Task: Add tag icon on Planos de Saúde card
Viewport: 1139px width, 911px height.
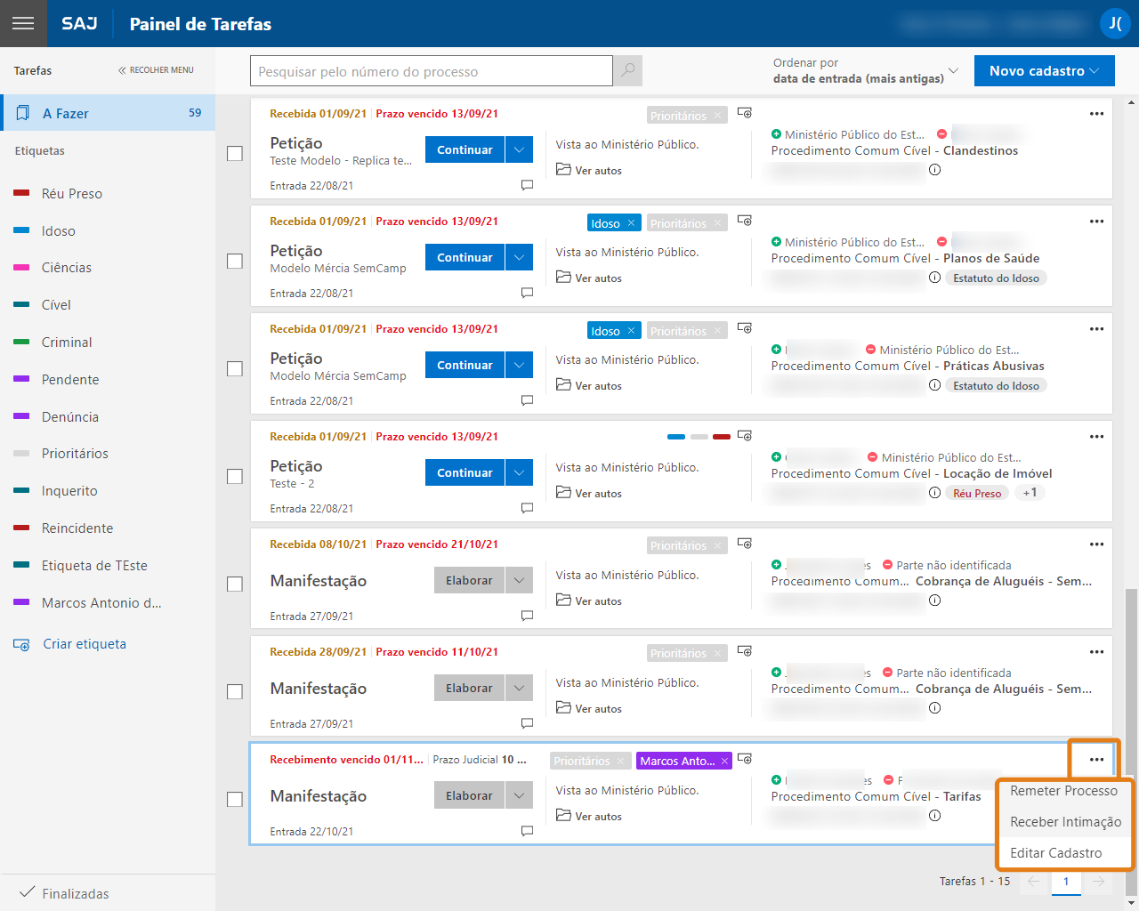Action: coord(745,221)
